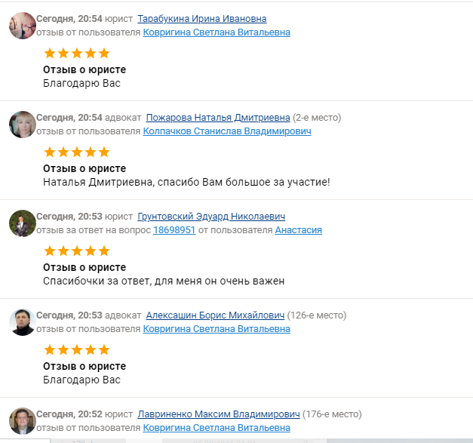Screen dimensions: 473x443
Task: Click star rating in Грунтовский's review
Action: click(x=76, y=251)
